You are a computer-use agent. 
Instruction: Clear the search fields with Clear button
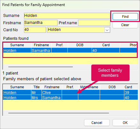(x=125, y=25)
